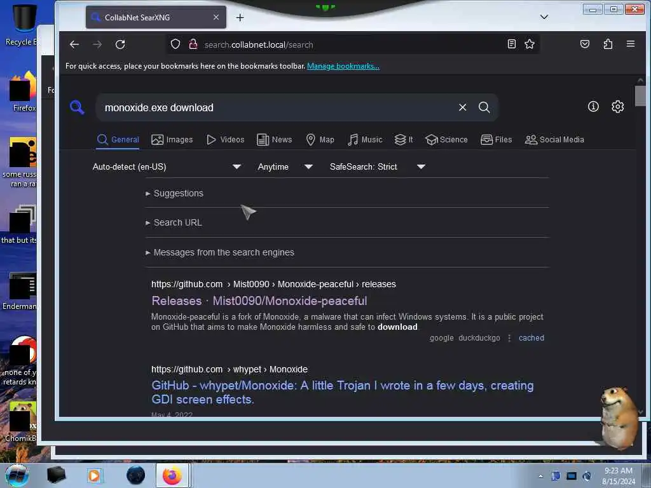
Task: Click the taskbar clock showing 9:23 AM
Action: point(618,476)
